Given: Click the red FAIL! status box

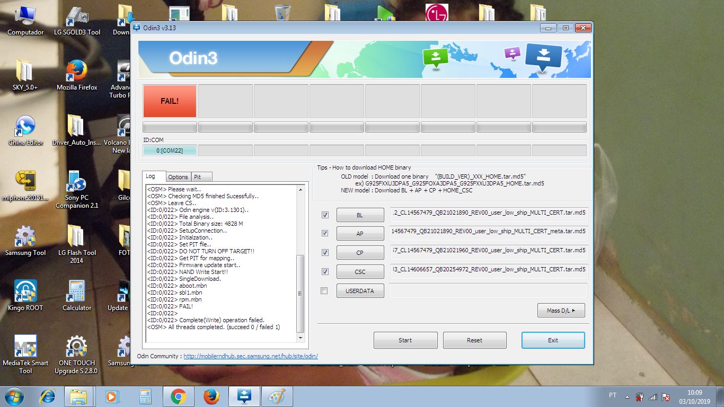Looking at the screenshot, I should 170,101.
